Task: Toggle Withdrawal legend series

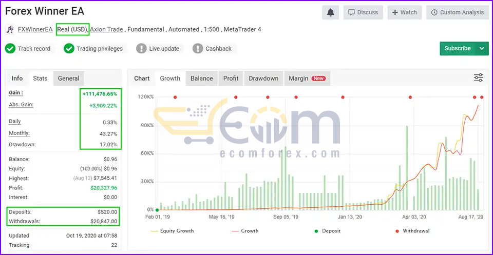Action: click(412, 231)
